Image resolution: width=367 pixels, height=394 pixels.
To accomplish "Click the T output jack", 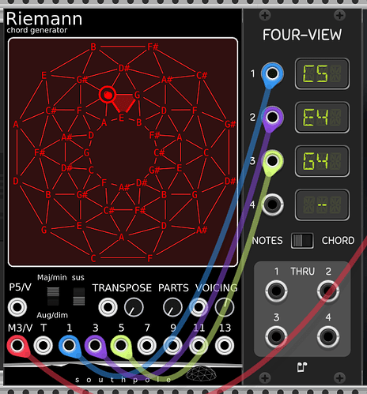I will [44, 346].
